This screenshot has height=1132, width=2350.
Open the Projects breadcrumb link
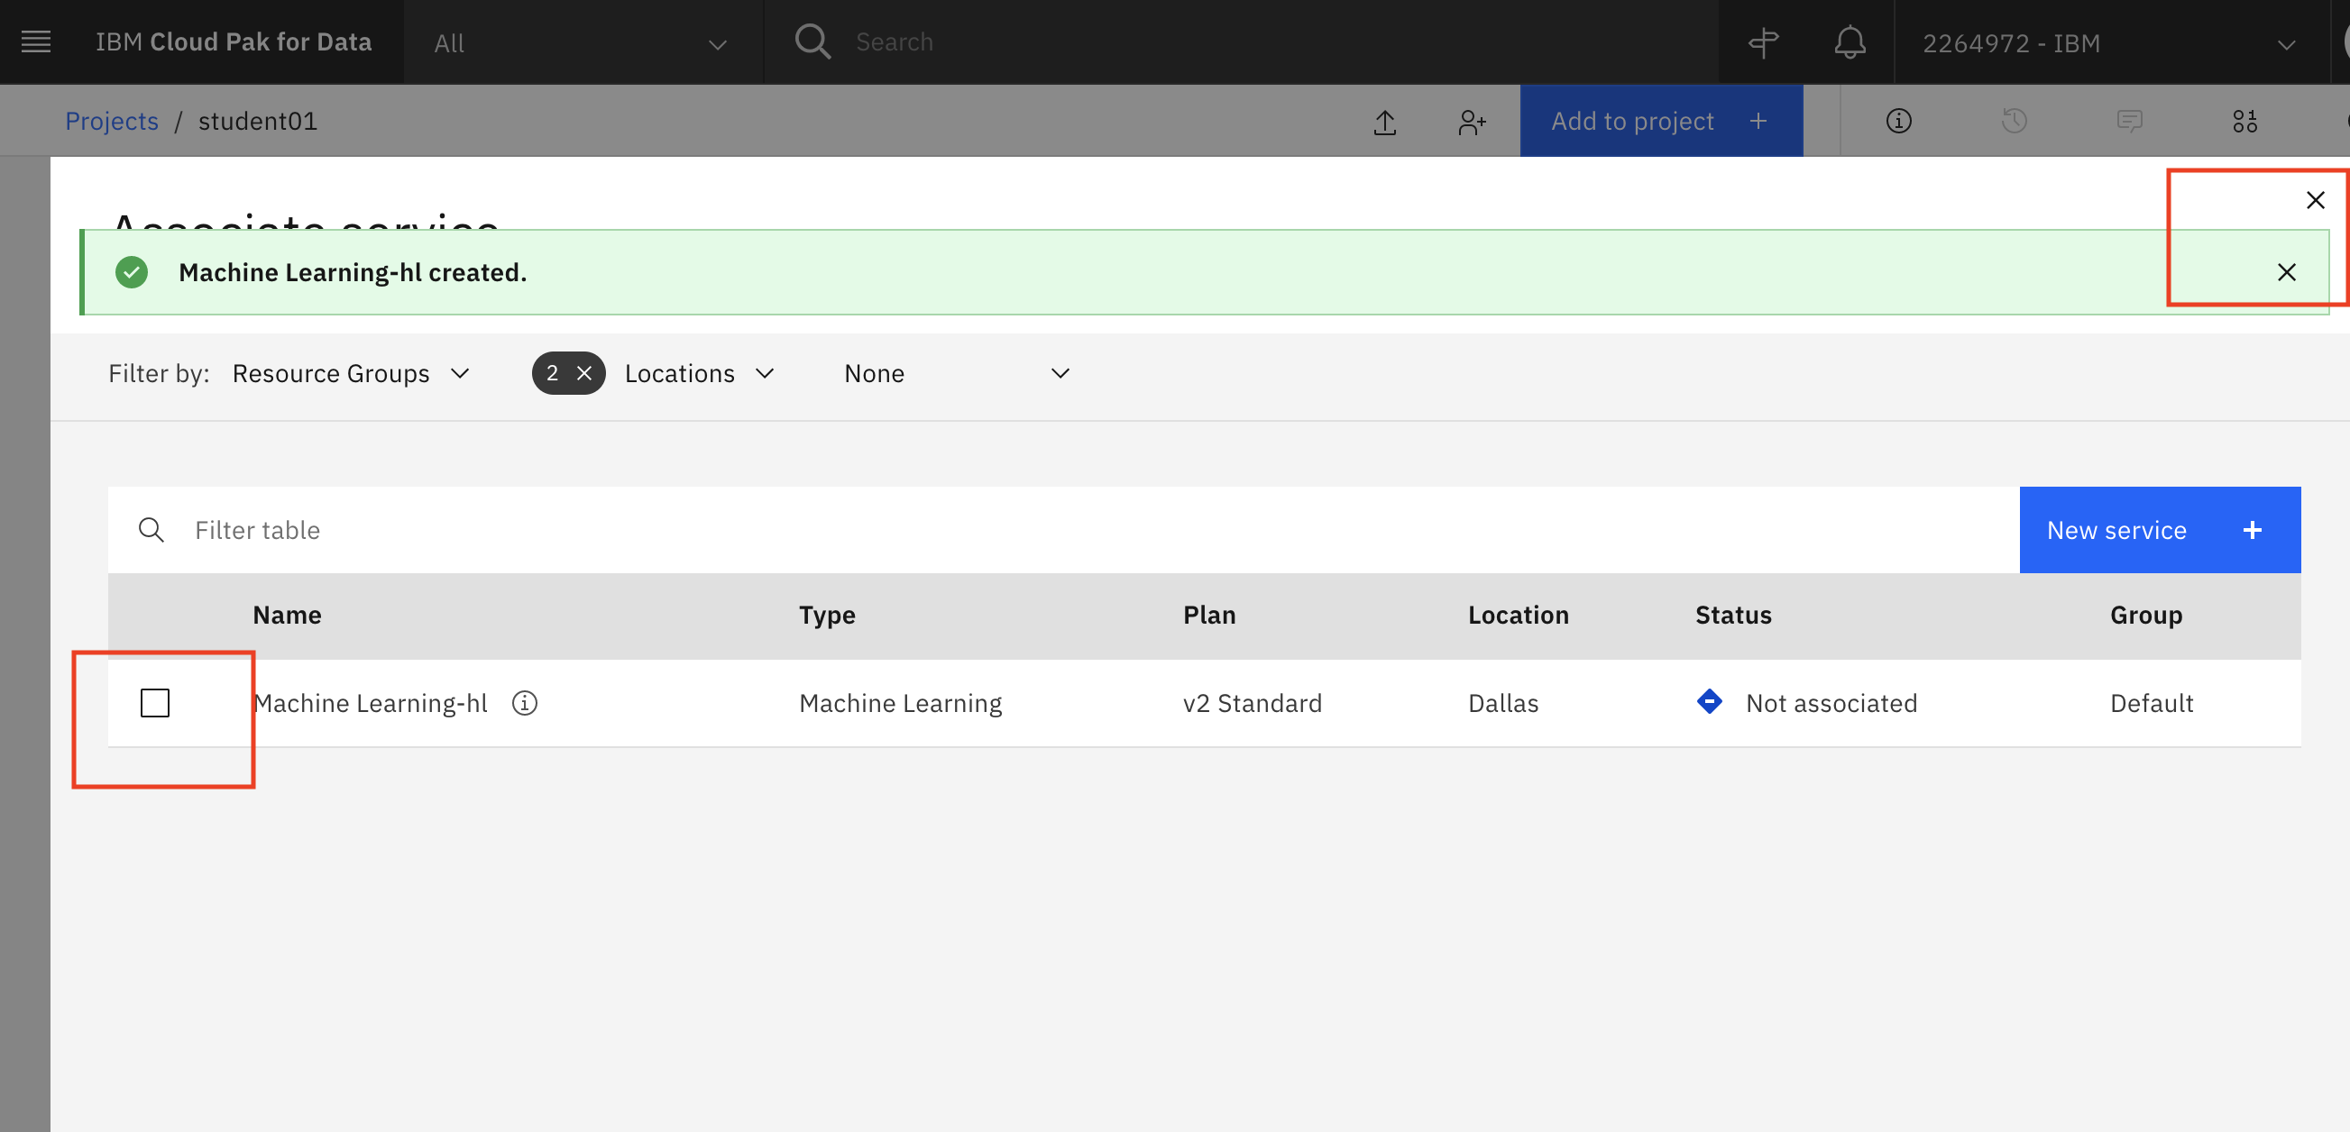111,122
